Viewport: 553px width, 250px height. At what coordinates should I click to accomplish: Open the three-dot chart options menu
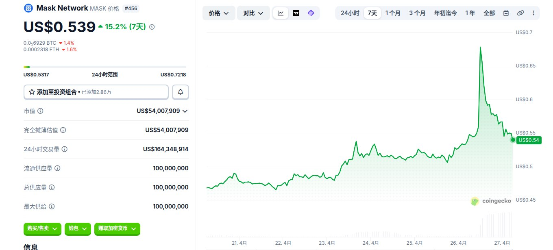[x=533, y=13]
